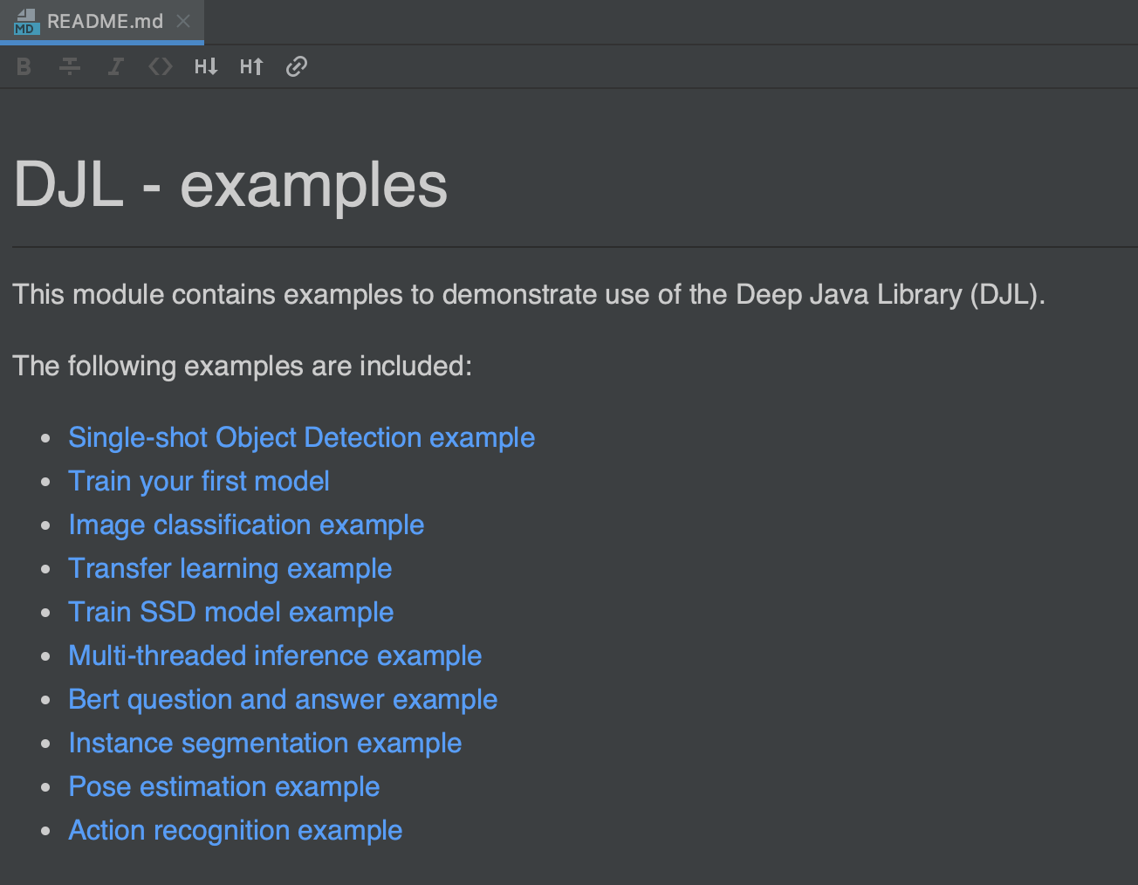This screenshot has height=885, width=1138.
Task: Insert a hyperlink using the chain icon
Action: [297, 65]
